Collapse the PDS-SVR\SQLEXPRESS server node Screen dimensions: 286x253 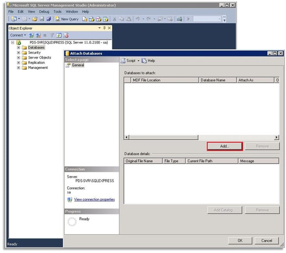(13, 43)
